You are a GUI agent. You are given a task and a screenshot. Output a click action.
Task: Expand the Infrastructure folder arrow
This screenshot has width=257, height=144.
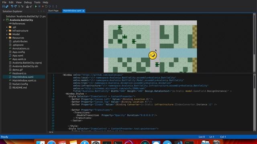coord(7,31)
